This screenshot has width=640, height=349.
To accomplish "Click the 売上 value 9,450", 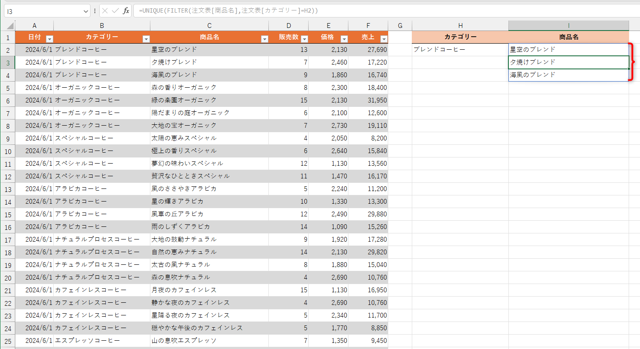I will [x=368, y=341].
